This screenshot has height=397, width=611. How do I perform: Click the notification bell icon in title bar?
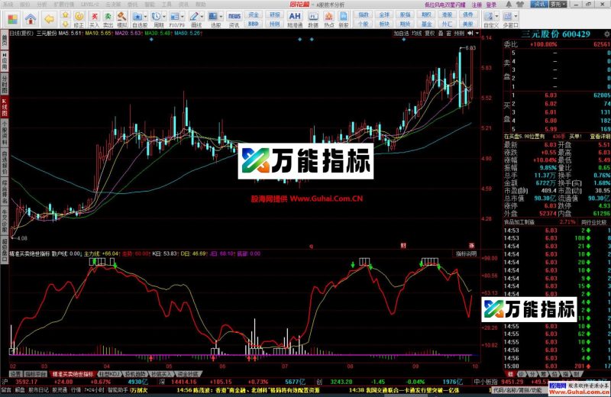pyautogui.click(x=509, y=5)
